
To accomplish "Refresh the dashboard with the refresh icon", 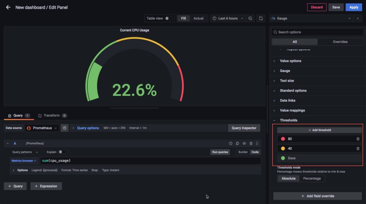I will tap(261, 19).
